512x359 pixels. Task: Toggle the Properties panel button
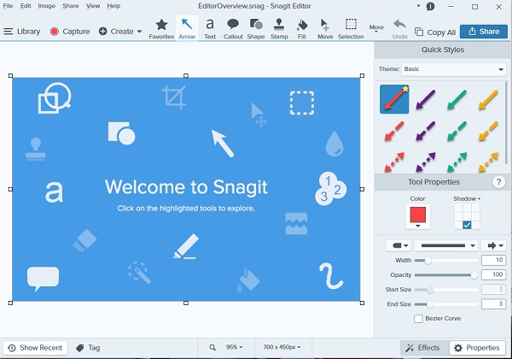click(476, 348)
